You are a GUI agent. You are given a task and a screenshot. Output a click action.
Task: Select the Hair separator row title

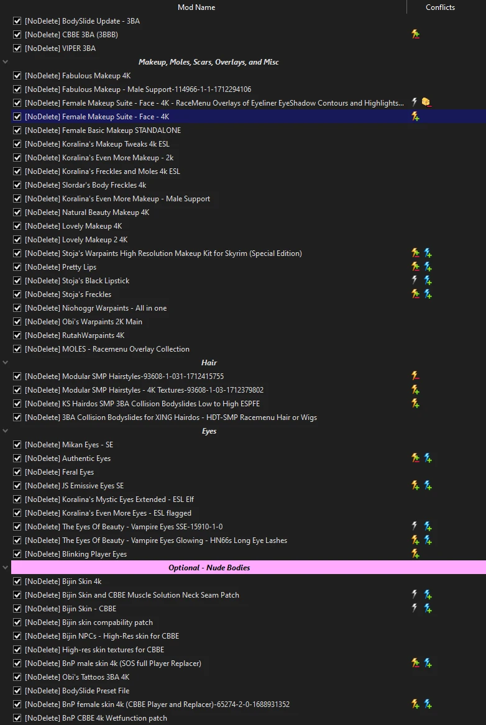[x=209, y=363]
